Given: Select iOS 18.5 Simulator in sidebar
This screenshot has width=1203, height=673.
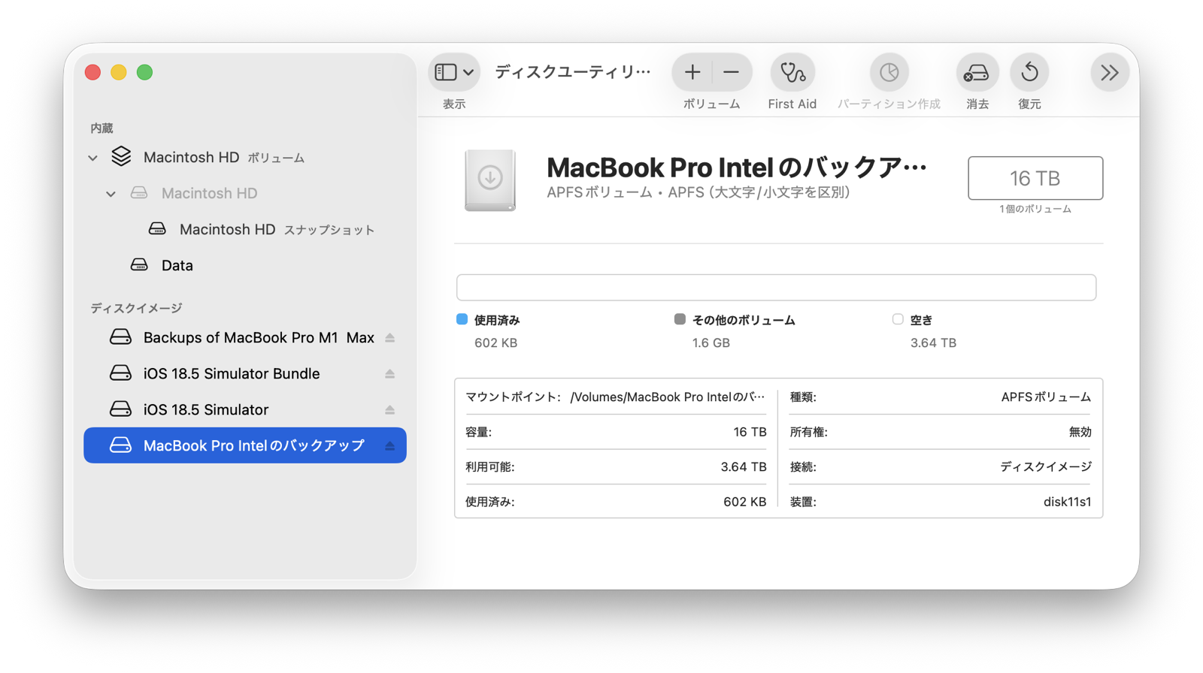Looking at the screenshot, I should click(206, 410).
